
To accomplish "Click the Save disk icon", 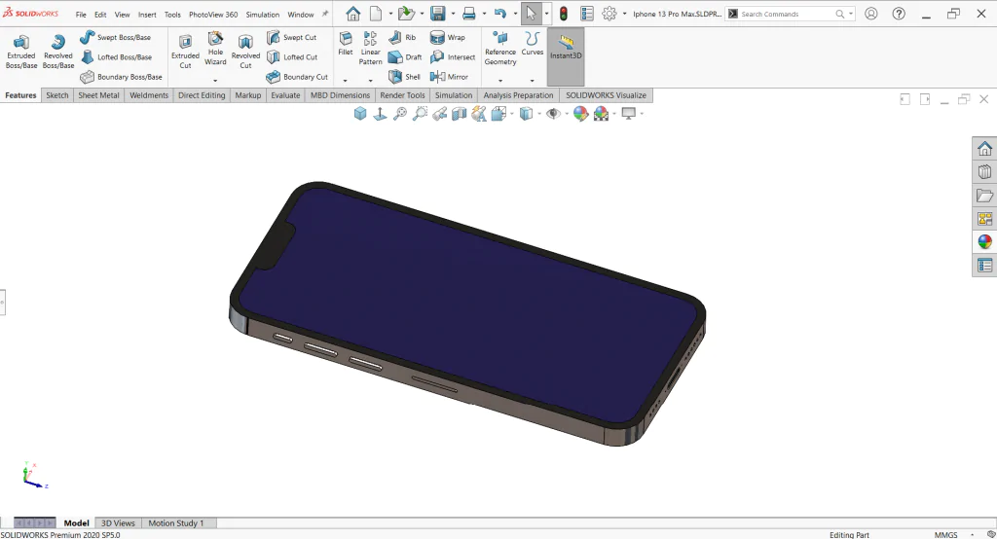I will click(437, 14).
